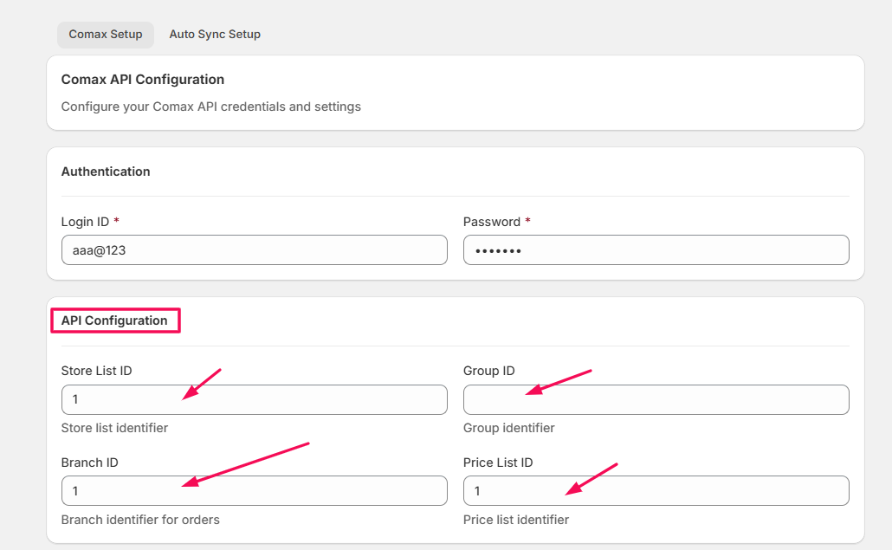The width and height of the screenshot is (892, 550).
Task: Click the highlighted API Configuration heading
Action: pos(114,320)
